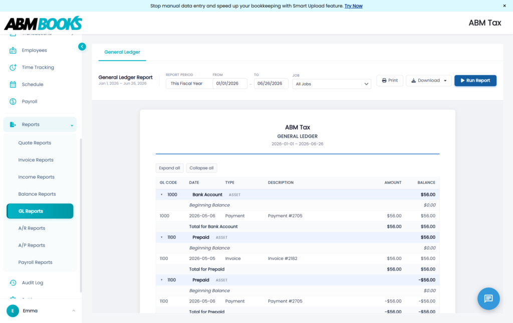Screen dimensions: 513x323
Task: Expand the Emma user menu chevron
Action: (x=74, y=311)
